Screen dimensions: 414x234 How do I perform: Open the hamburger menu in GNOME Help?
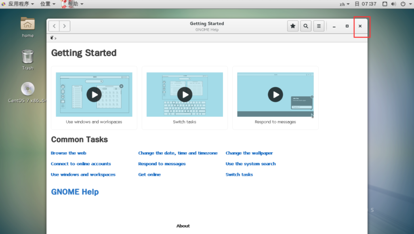319,26
